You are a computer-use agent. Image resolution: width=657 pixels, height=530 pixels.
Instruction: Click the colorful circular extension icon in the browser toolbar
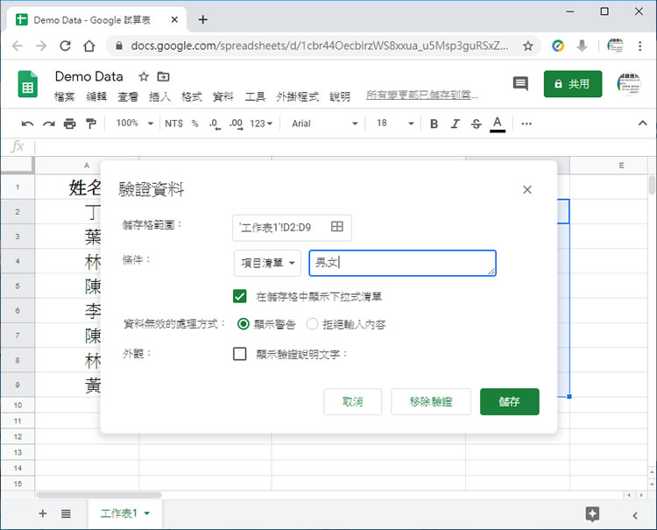[x=558, y=46]
